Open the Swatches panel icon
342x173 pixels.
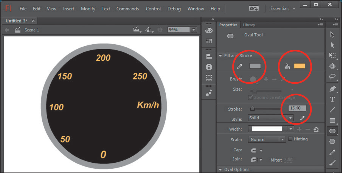[209, 41]
